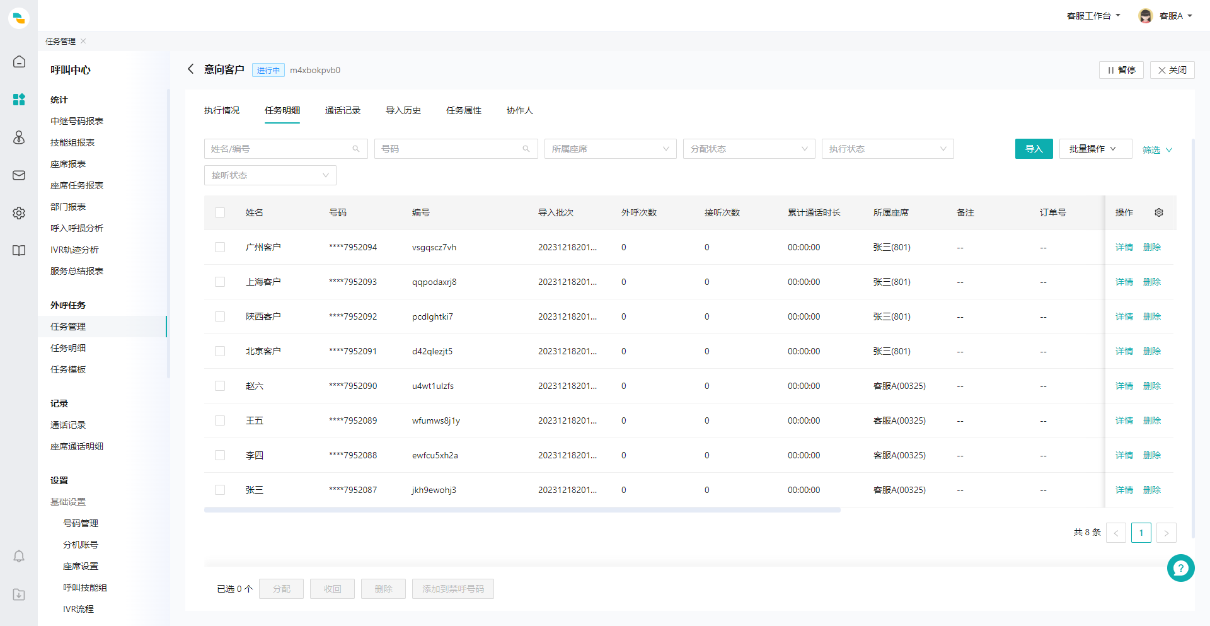Viewport: 1210px width, 626px height.
Task: Click the 关闭 close task button
Action: [x=1172, y=70]
